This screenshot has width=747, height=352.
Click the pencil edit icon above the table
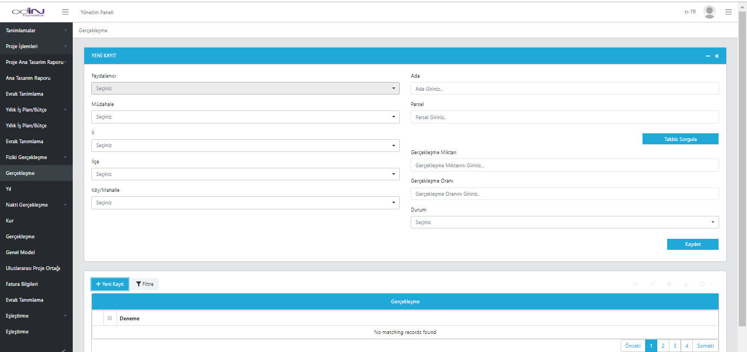pos(652,284)
